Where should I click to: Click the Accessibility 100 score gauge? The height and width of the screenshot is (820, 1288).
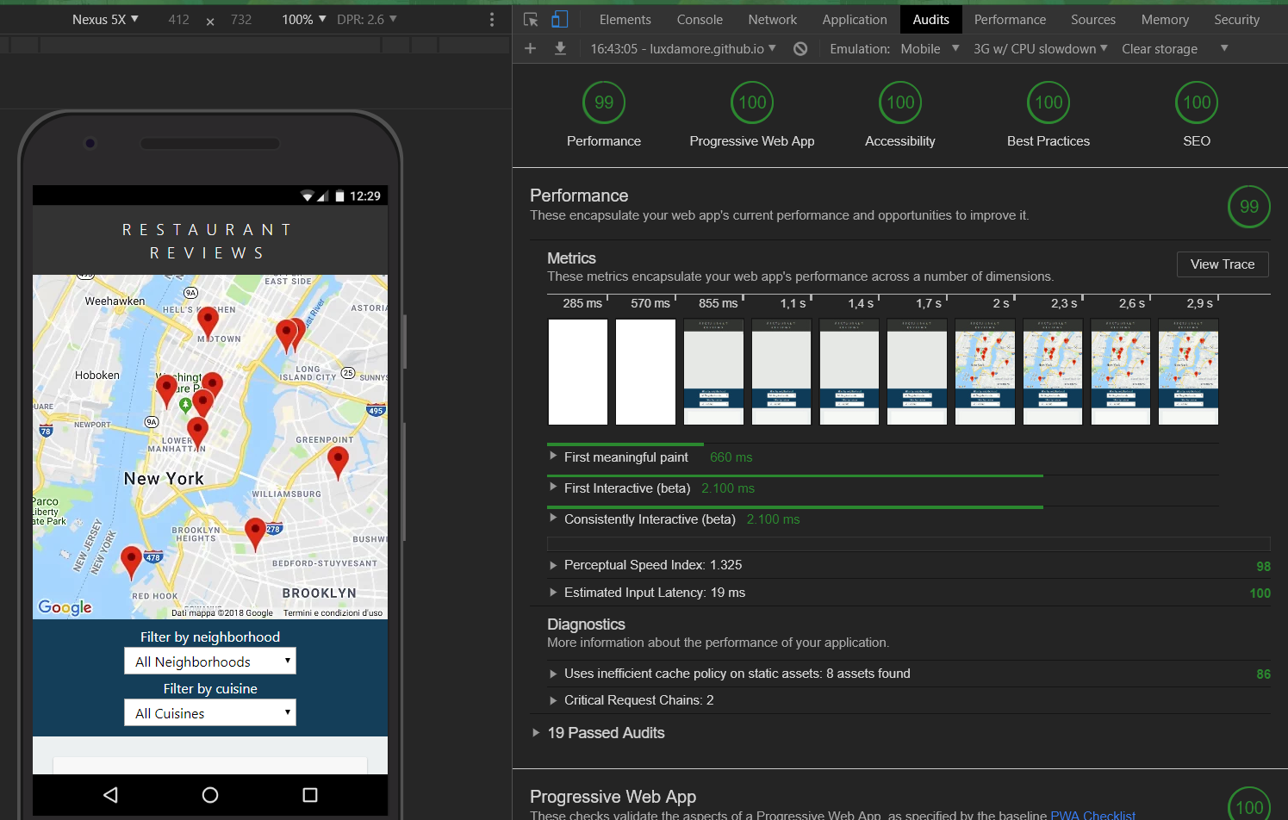click(x=900, y=102)
